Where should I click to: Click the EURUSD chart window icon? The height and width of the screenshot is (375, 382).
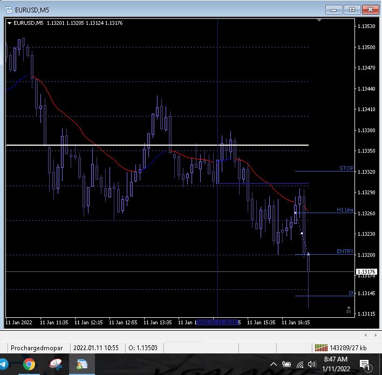[x=8, y=10]
